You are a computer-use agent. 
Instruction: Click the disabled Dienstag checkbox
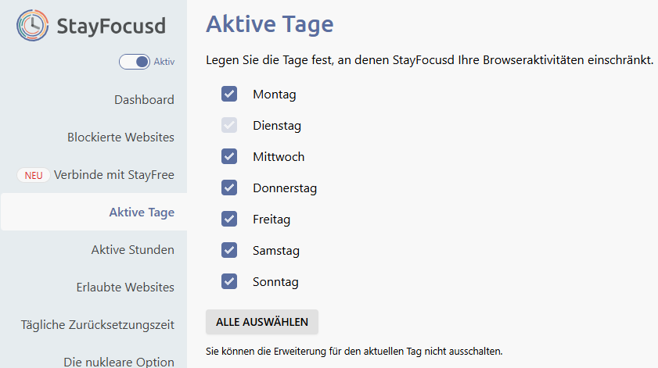229,126
